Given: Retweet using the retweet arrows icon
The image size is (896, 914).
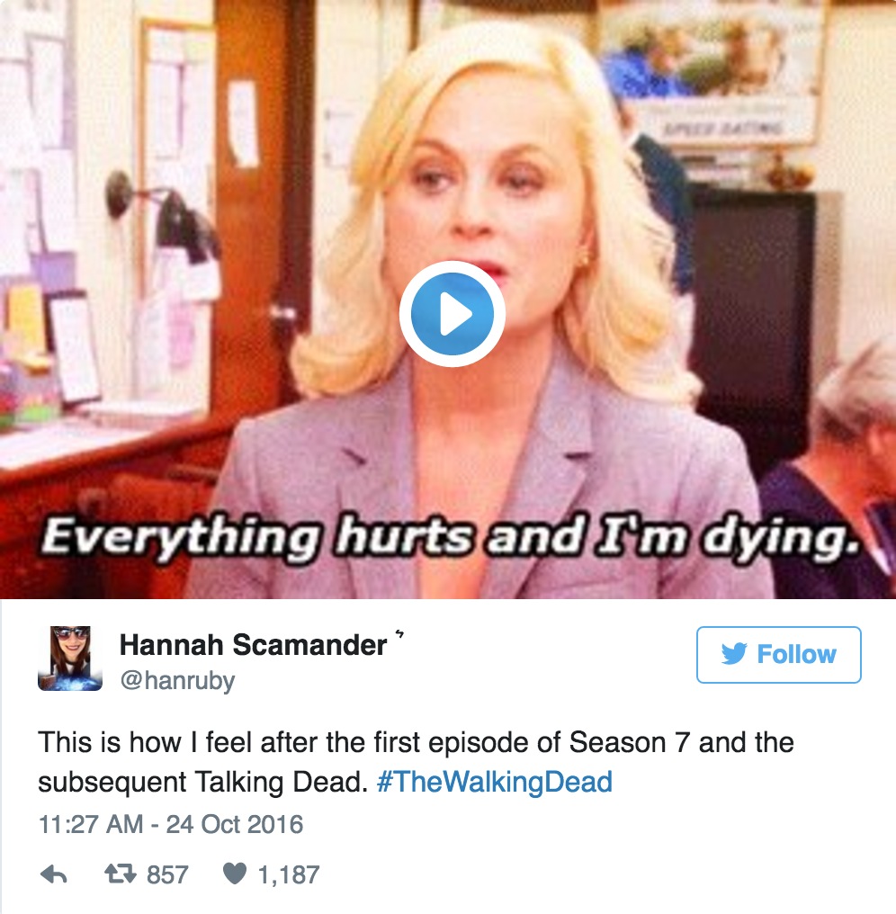Looking at the screenshot, I should pyautogui.click(x=120, y=874).
